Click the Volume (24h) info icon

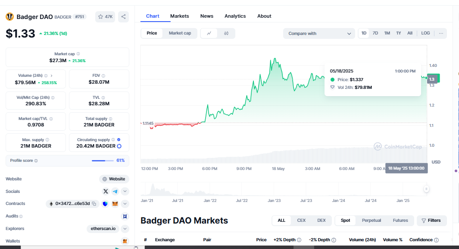46,76
